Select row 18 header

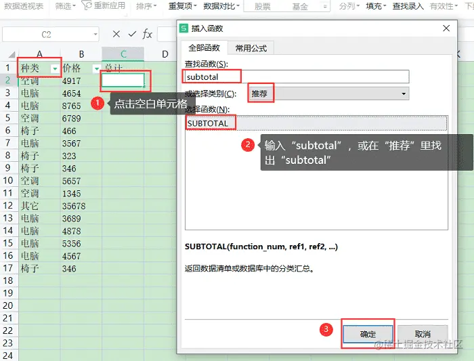[x=8, y=281]
